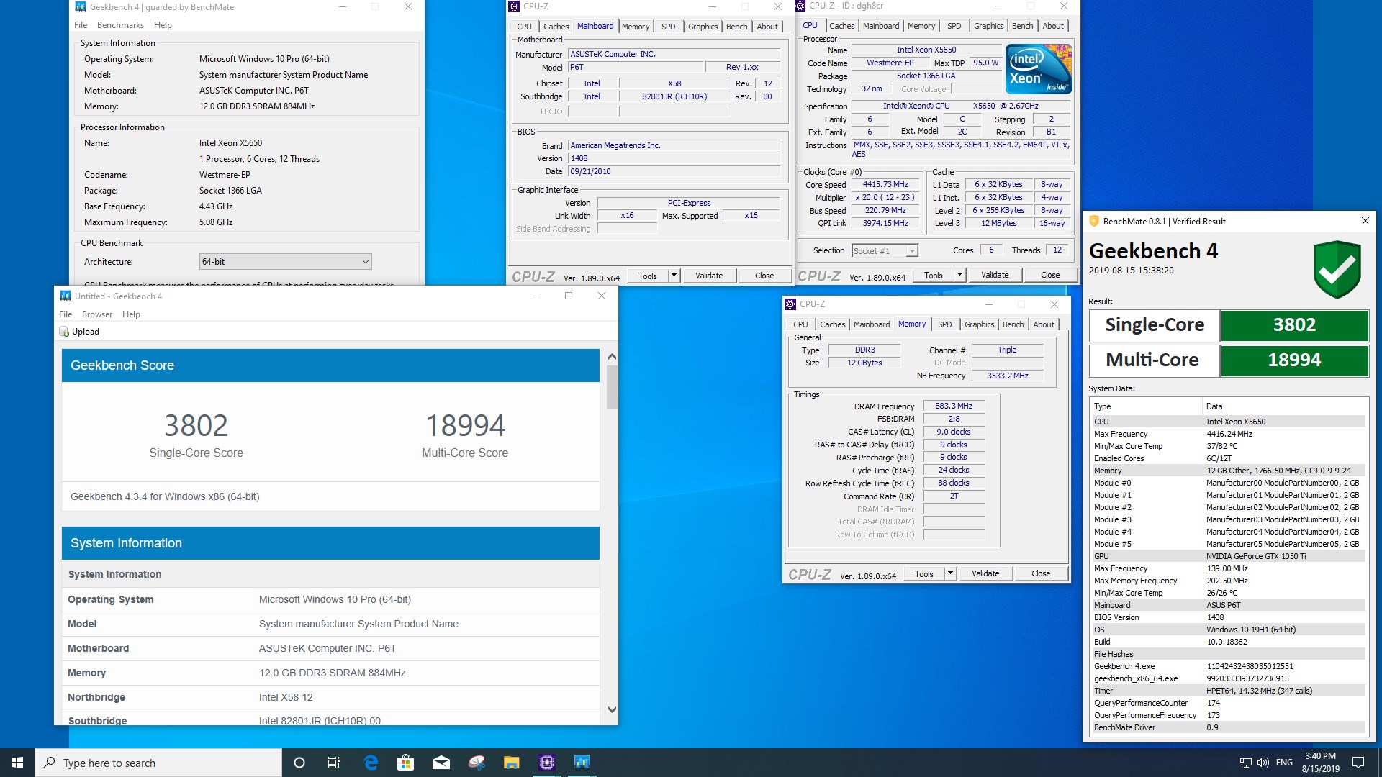
Task: Switch to Caches tab in CPU-Z Mainboard window
Action: click(556, 27)
